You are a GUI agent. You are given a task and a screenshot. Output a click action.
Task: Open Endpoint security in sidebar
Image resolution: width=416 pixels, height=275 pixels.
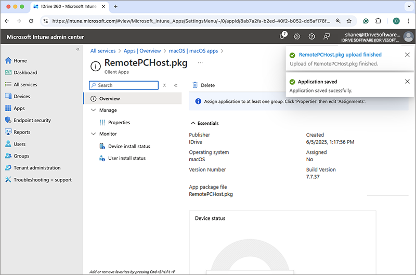(x=32, y=120)
